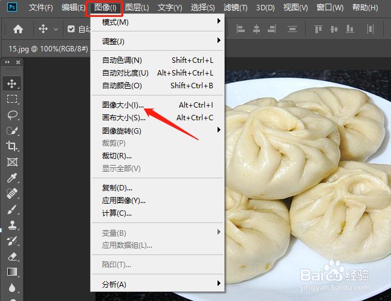The width and height of the screenshot is (391, 301).
Task: Select the Lasso tool
Action: point(12,115)
